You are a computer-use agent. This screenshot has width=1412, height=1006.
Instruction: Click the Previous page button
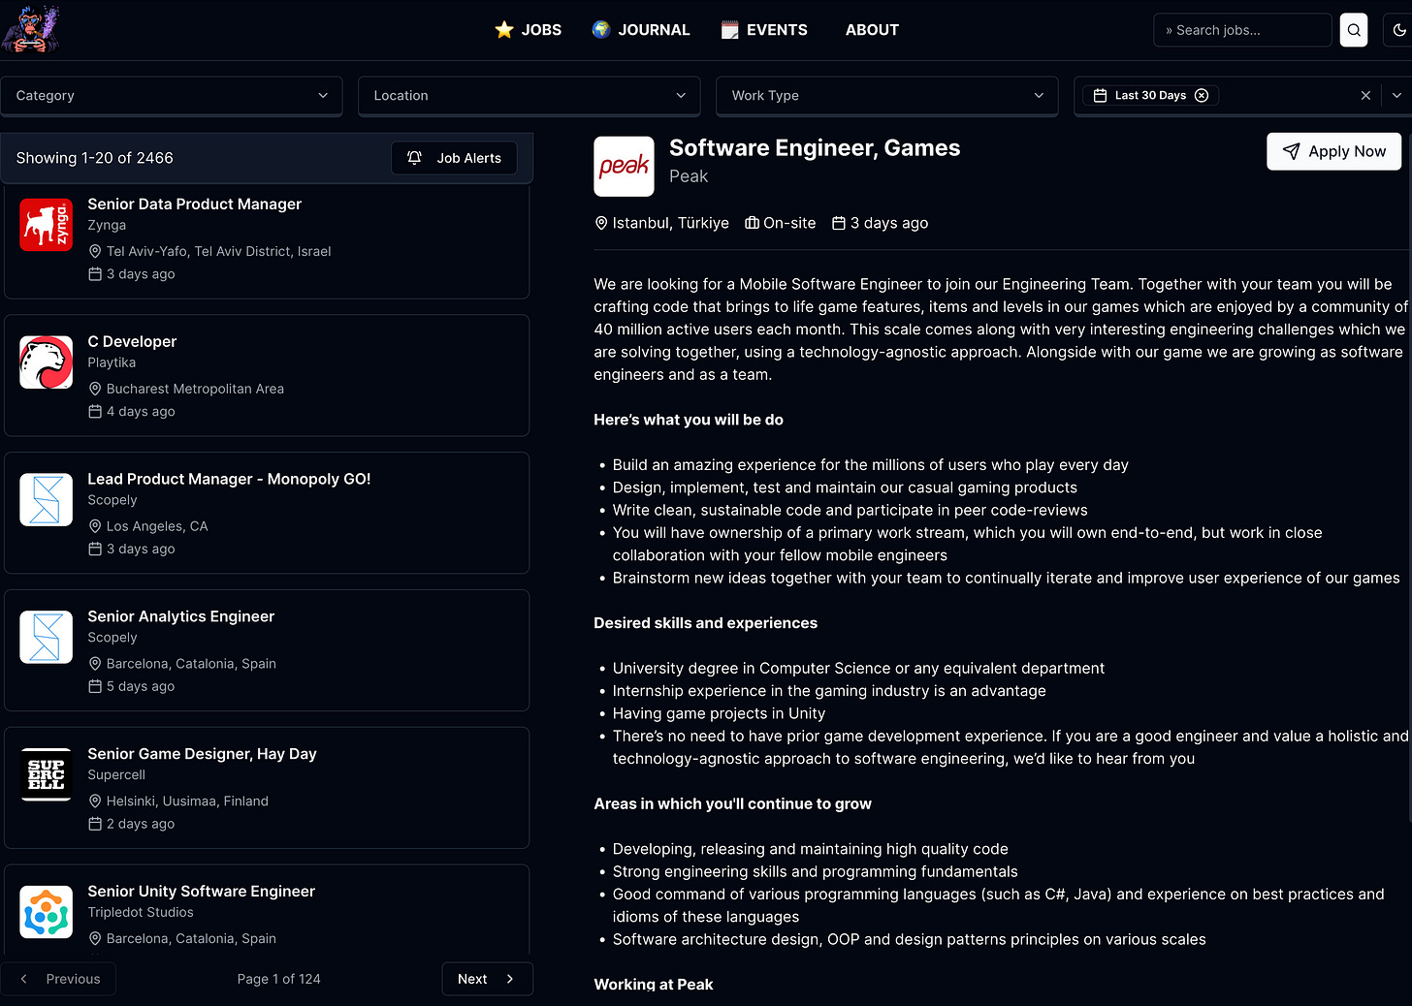58,979
